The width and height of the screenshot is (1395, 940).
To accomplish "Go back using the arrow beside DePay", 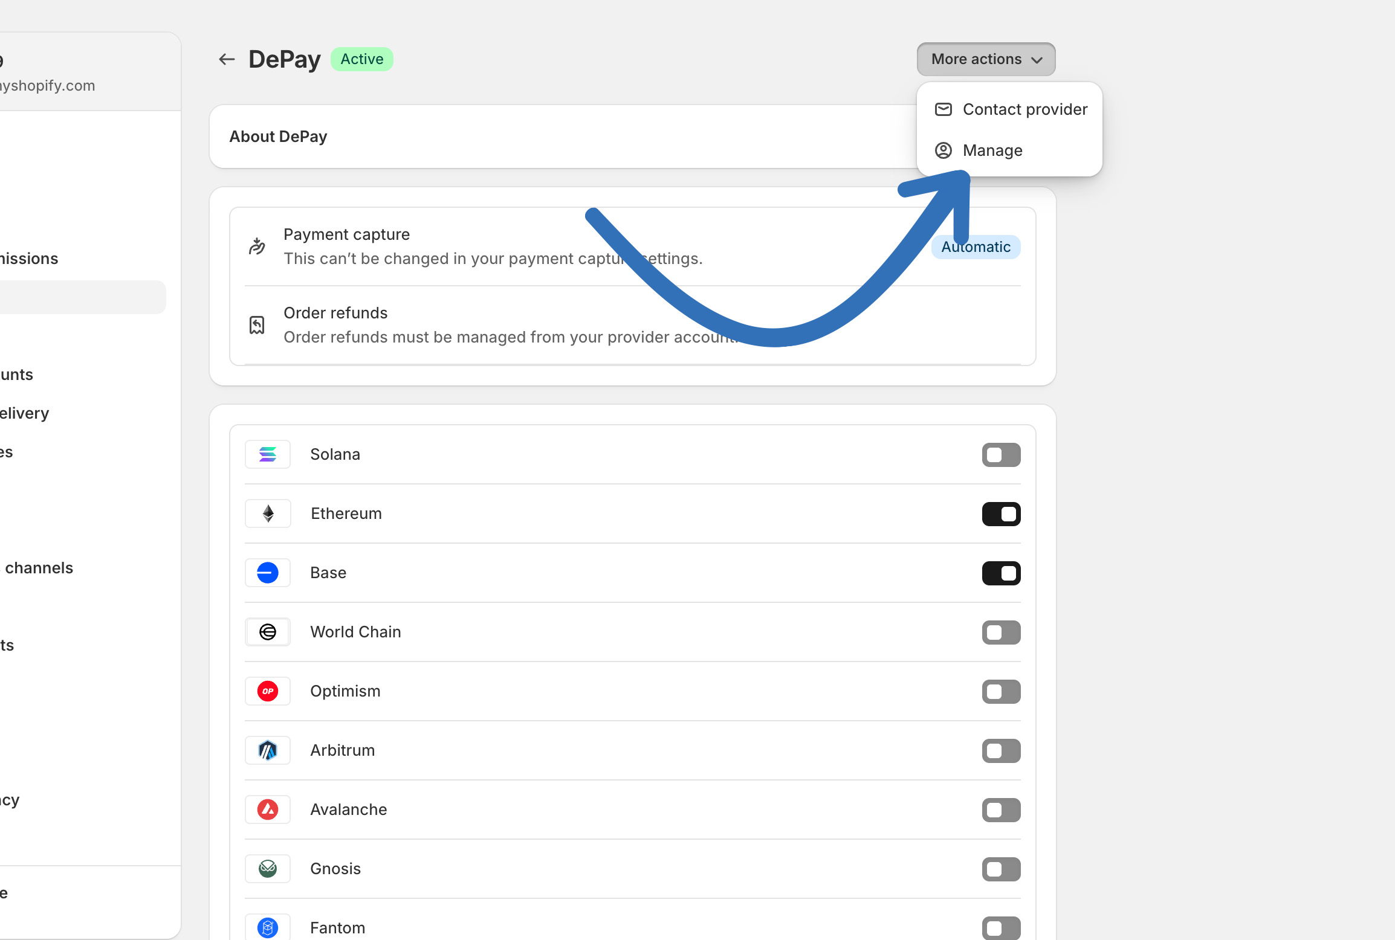I will point(227,59).
